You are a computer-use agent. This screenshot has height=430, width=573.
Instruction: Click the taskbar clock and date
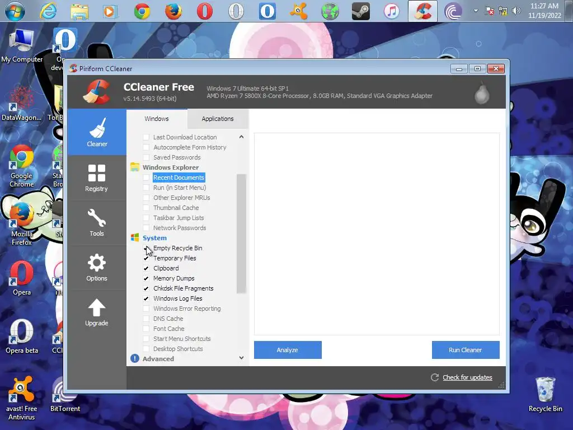point(544,11)
